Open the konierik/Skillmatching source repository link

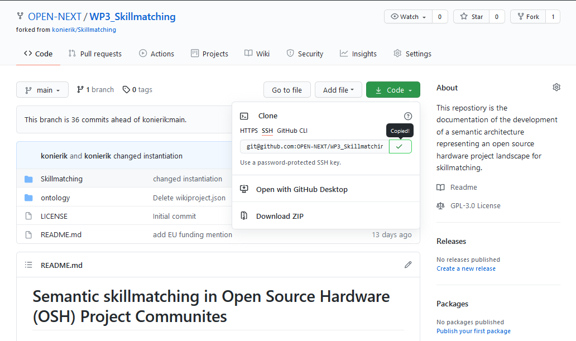(x=84, y=30)
